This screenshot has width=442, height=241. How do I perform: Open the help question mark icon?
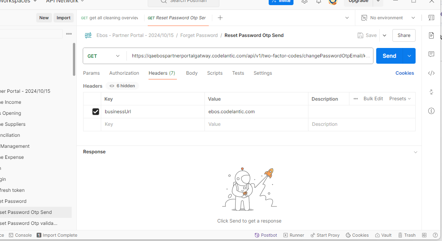(435, 235)
